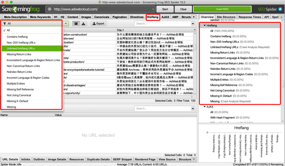Click the globe icon in the URL bar
This screenshot has height=166, width=285.
(50, 9)
